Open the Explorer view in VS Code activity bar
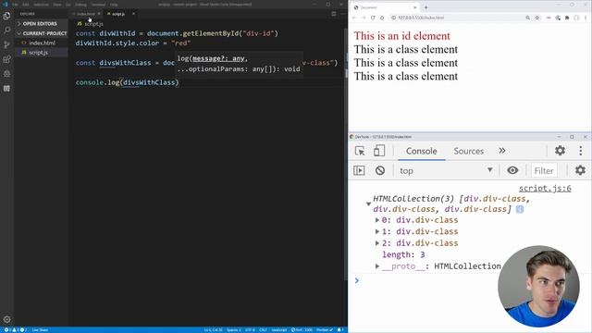Screen dimensions: 592x333 click(6, 16)
